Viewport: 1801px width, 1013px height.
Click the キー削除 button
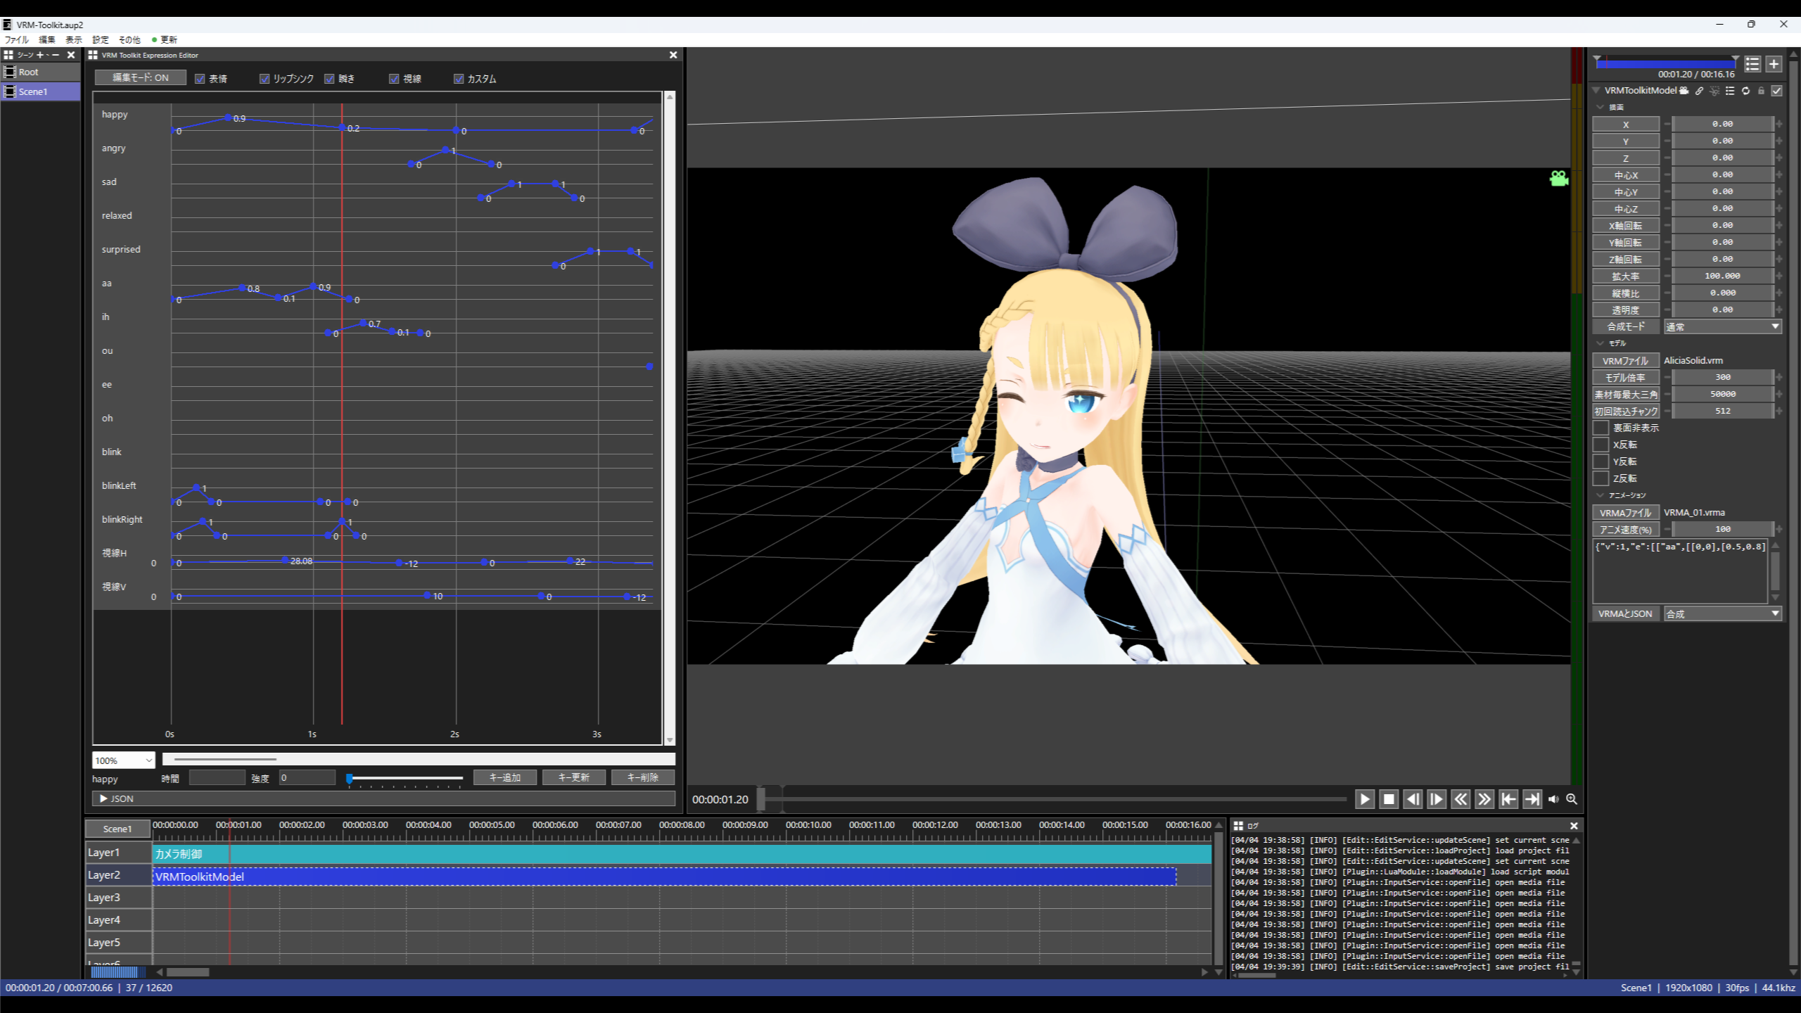pos(643,777)
